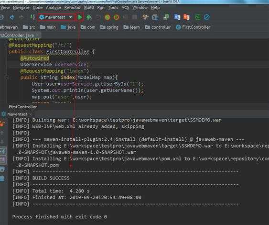Image resolution: width=269 pixels, height=225 pixels.
Task: Click the down arrow in Run panel sidebar
Action: click(x=2, y=142)
